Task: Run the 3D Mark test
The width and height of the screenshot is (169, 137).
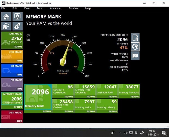Action: coord(19,89)
